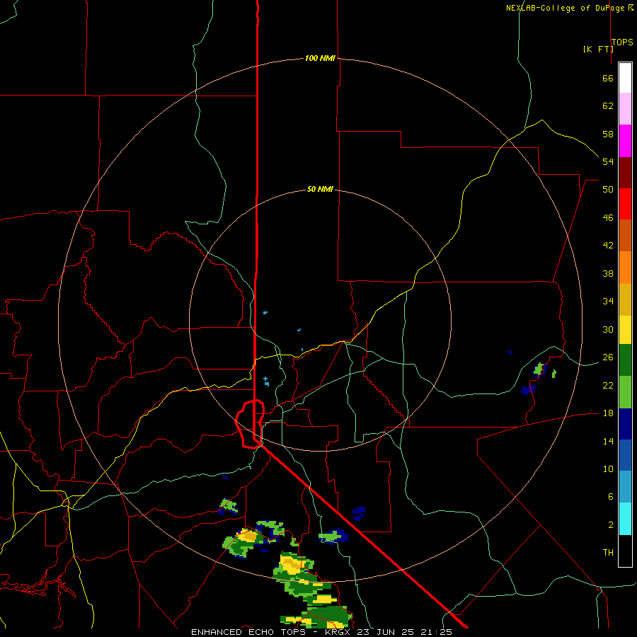Click the thick red lake outline

(x=249, y=424)
